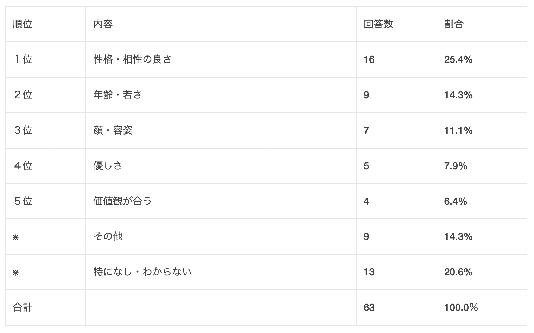Screen dimensions: 534x333
Task: Select the answer count 16
Action: coord(369,60)
